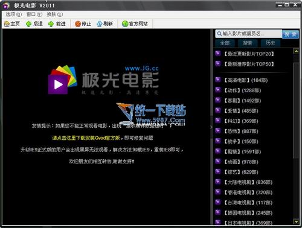Screen dimensions: 302x228
Task: Click the icon beside 动作 (1288部)
Action: (x=218, y=90)
